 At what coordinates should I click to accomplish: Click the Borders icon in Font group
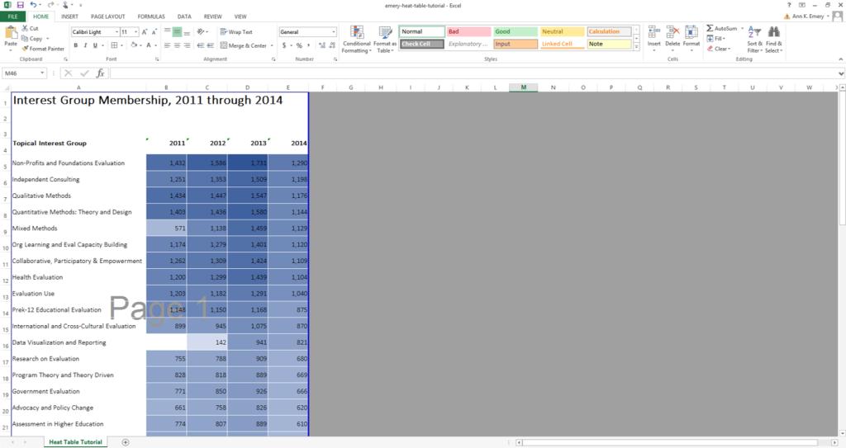[114, 45]
